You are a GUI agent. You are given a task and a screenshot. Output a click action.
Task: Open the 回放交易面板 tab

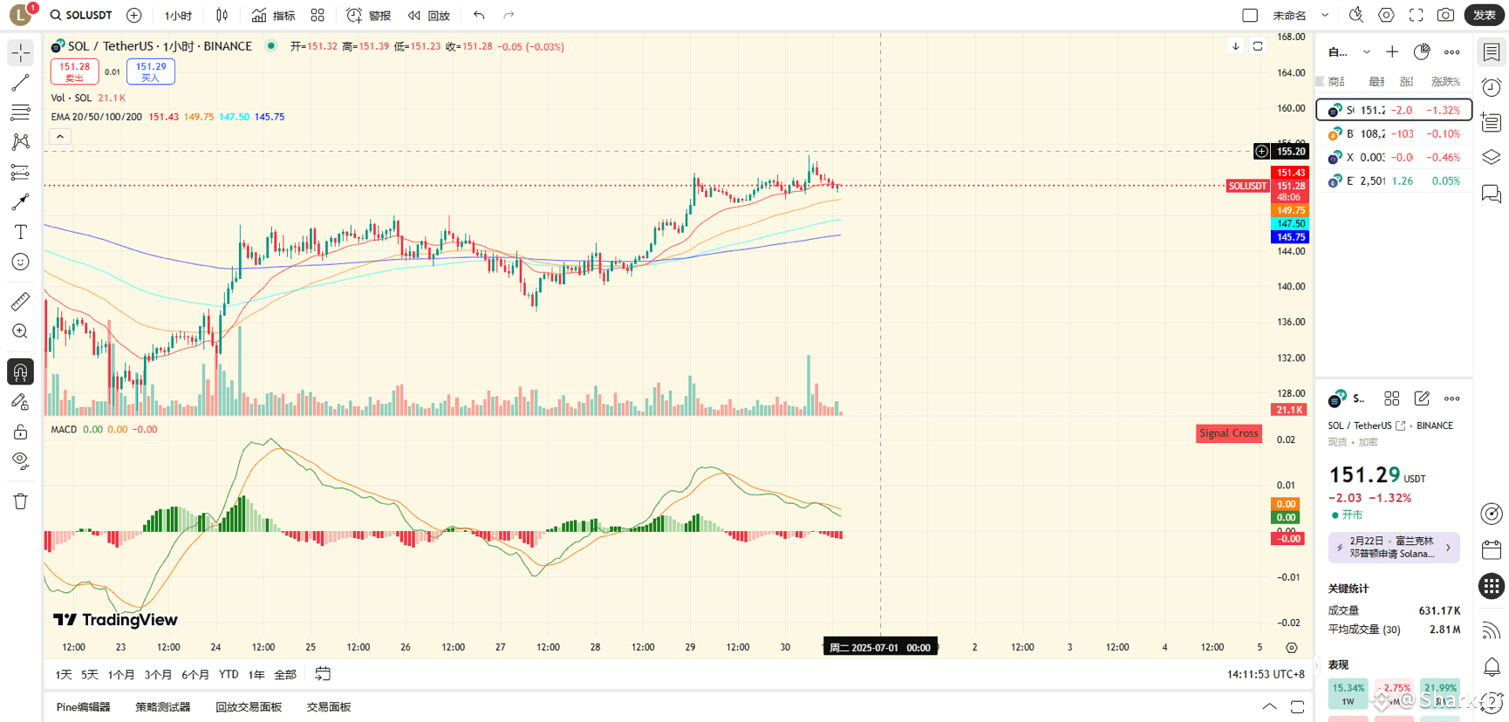coord(249,707)
